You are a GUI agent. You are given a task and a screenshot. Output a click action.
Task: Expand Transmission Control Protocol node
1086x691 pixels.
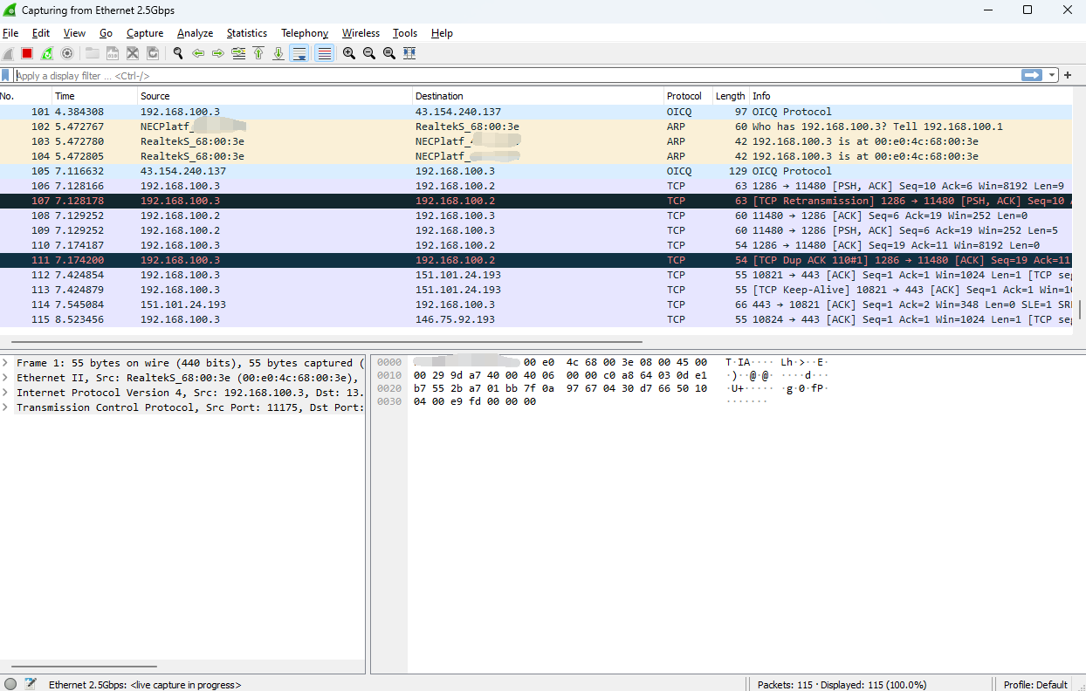(5, 407)
